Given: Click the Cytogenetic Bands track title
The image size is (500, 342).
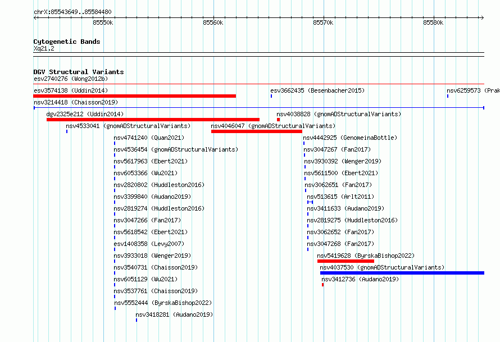Looking at the screenshot, I should pos(67,42).
